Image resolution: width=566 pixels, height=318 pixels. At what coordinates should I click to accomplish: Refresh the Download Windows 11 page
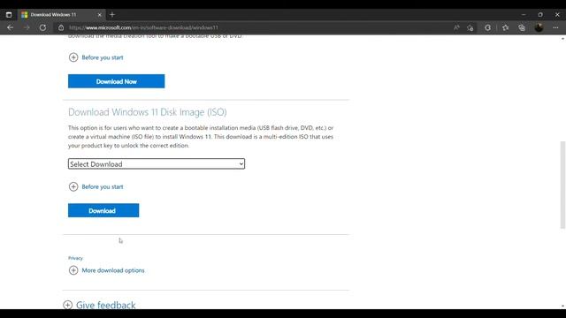42,27
